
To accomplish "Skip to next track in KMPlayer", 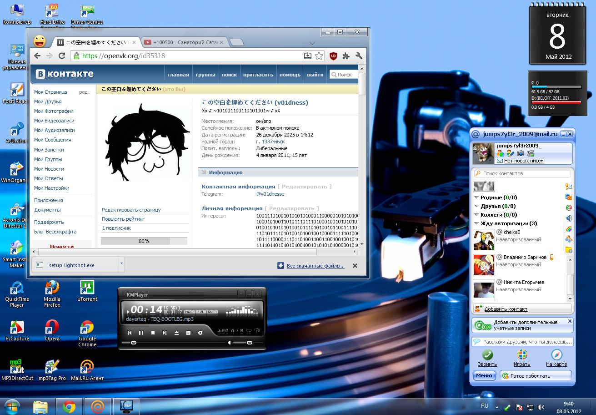I will pos(165,333).
